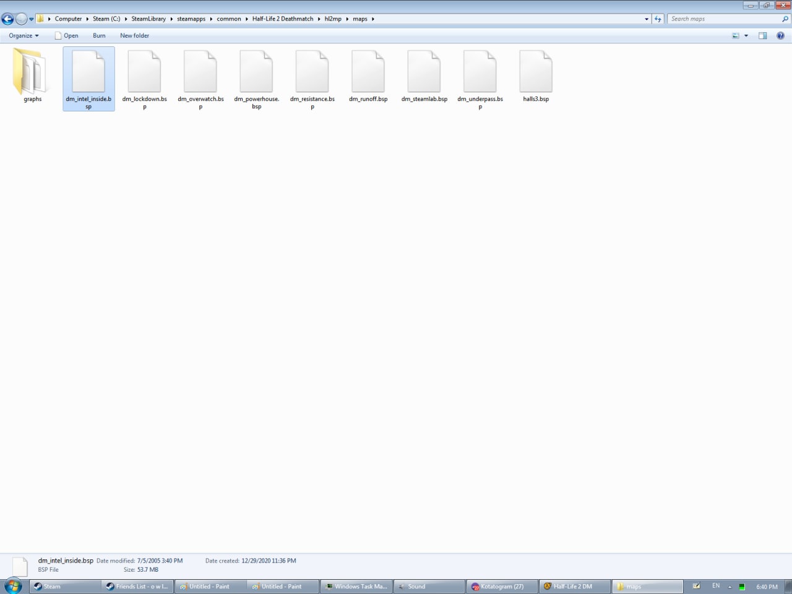Expand arrow after Computer breadcrumb
The image size is (792, 594).
[87, 19]
